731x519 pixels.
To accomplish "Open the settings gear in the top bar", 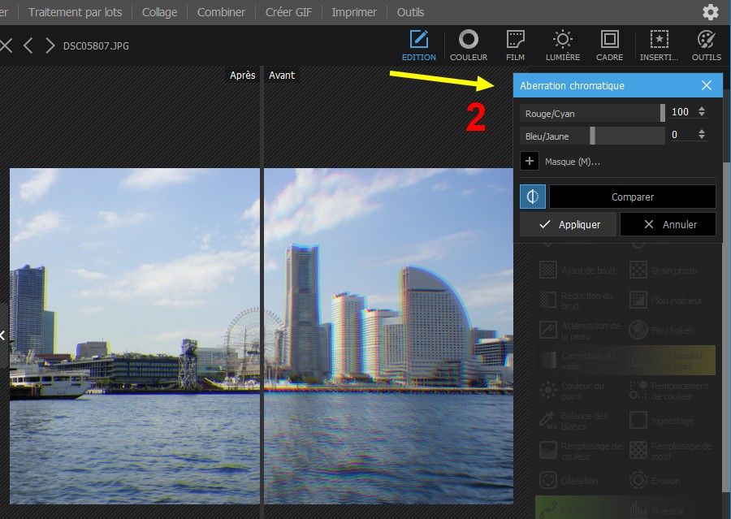I will point(711,12).
